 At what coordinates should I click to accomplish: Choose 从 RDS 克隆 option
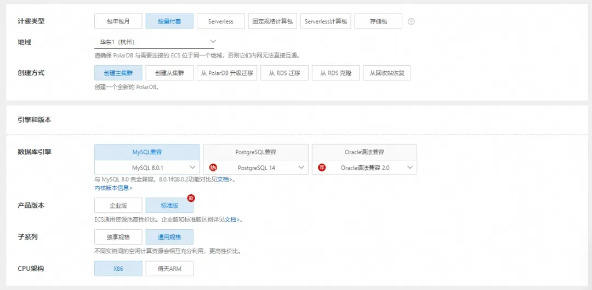point(335,73)
